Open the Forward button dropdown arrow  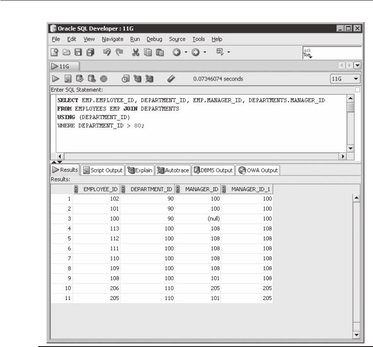pos(205,52)
